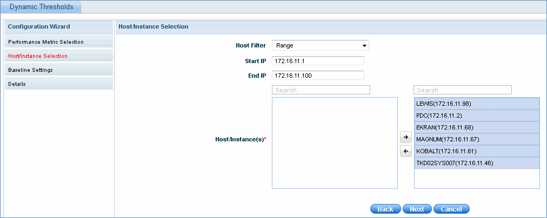Open the Details wizard step
Image resolution: width=547 pixels, height=218 pixels.
pyautogui.click(x=17, y=84)
